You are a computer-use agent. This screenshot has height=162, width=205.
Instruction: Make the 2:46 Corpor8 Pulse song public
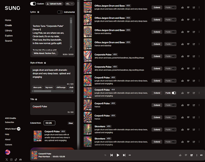[174, 105]
